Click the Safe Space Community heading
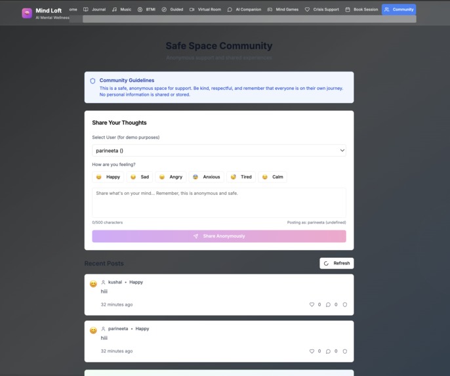The image size is (450, 376). 219,46
